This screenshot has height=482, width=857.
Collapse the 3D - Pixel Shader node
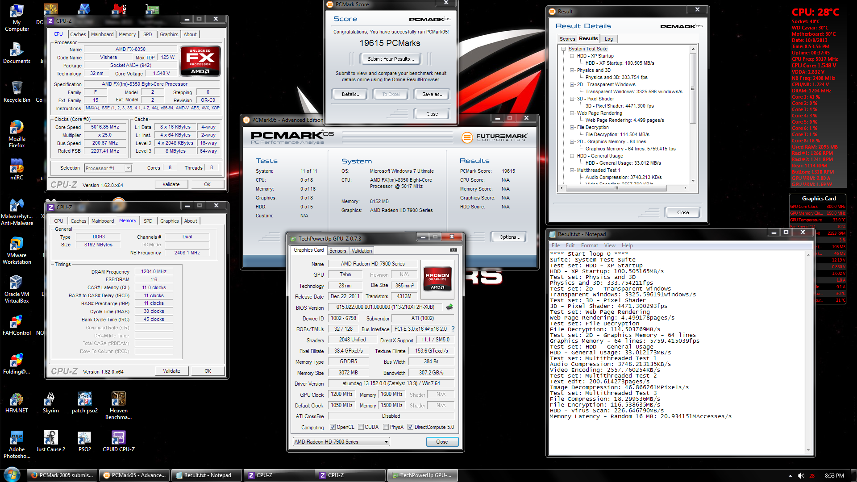click(572, 99)
